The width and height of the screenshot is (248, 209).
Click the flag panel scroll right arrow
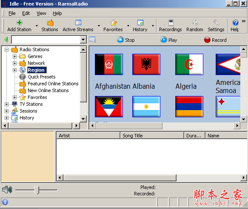click(x=237, y=126)
